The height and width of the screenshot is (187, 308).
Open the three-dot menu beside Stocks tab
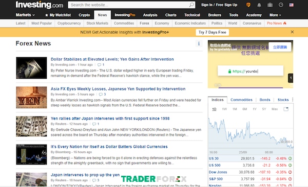tap(293, 100)
